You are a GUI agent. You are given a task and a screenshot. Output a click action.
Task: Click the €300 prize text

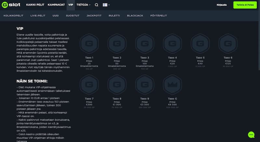89,105
